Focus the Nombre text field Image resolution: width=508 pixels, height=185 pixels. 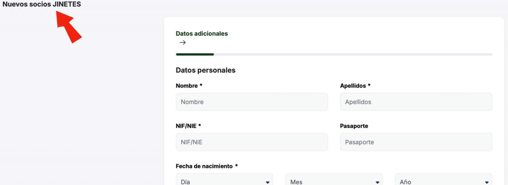click(x=252, y=102)
